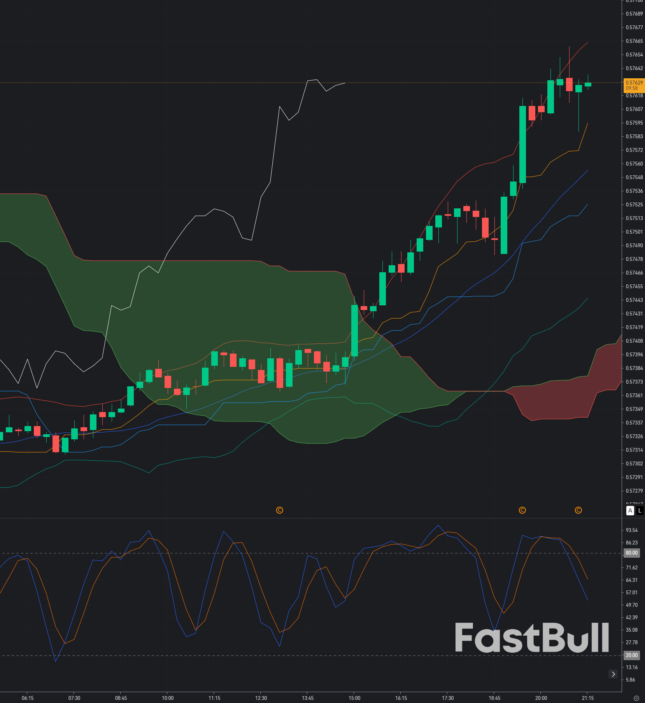Viewport: 645px width, 703px height.
Task: Click the 18:45 time axis label
Action: pos(494,698)
